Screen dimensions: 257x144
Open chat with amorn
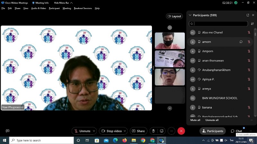[241, 42]
